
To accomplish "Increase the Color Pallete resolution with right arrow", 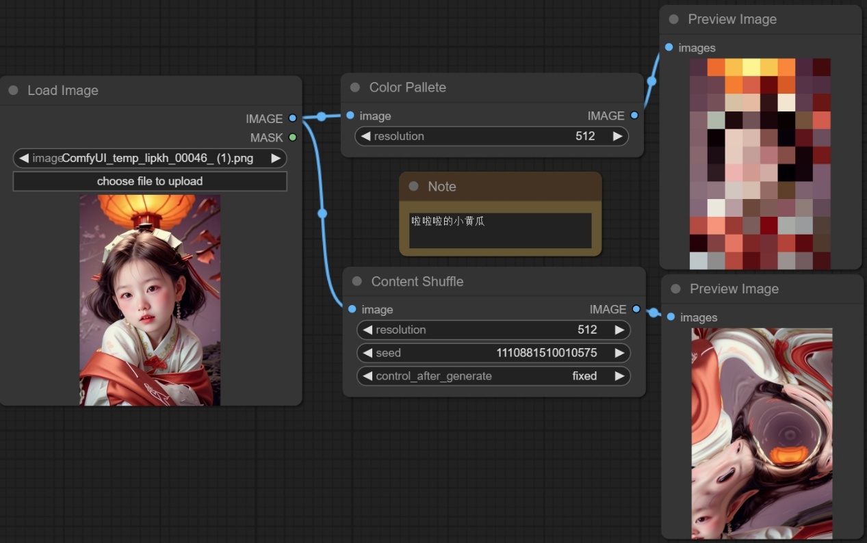I will tap(617, 136).
